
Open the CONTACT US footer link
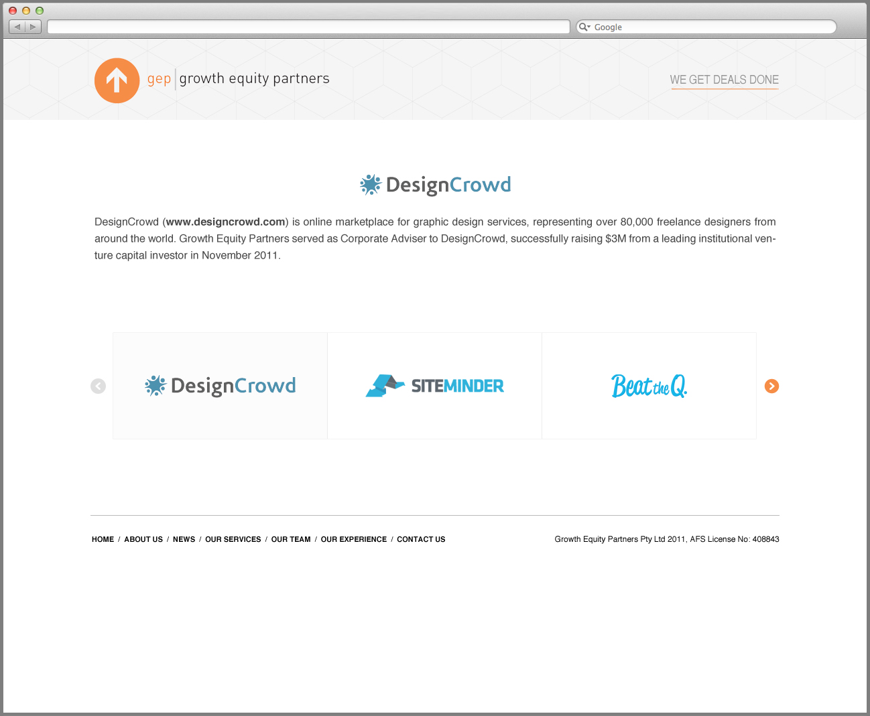point(421,539)
